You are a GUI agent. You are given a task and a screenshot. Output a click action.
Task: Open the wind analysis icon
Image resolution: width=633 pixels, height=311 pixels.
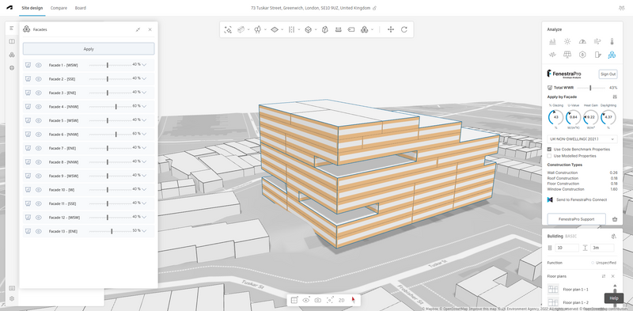pyautogui.click(x=597, y=41)
